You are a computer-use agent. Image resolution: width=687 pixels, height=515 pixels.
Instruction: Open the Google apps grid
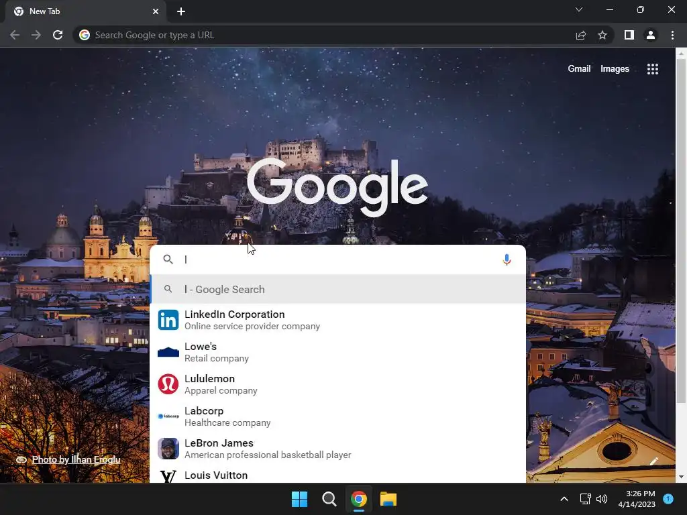click(x=653, y=69)
